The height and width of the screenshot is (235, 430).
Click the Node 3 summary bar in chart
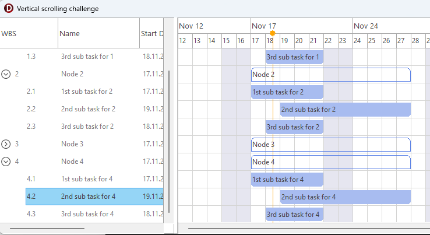point(330,145)
